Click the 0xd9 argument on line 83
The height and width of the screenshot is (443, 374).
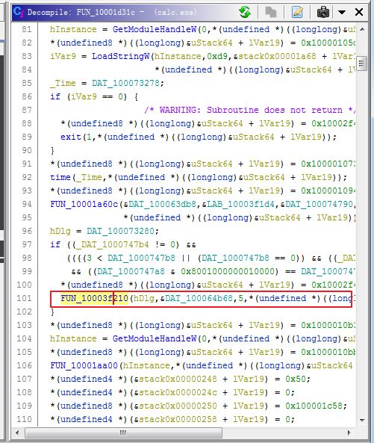[x=217, y=56]
